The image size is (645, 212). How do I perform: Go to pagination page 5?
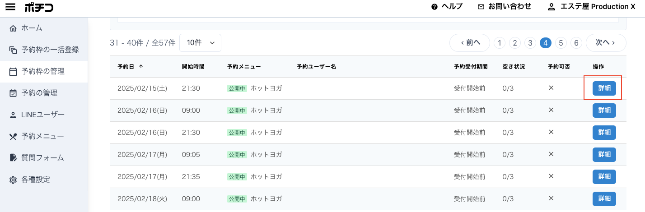[561, 43]
